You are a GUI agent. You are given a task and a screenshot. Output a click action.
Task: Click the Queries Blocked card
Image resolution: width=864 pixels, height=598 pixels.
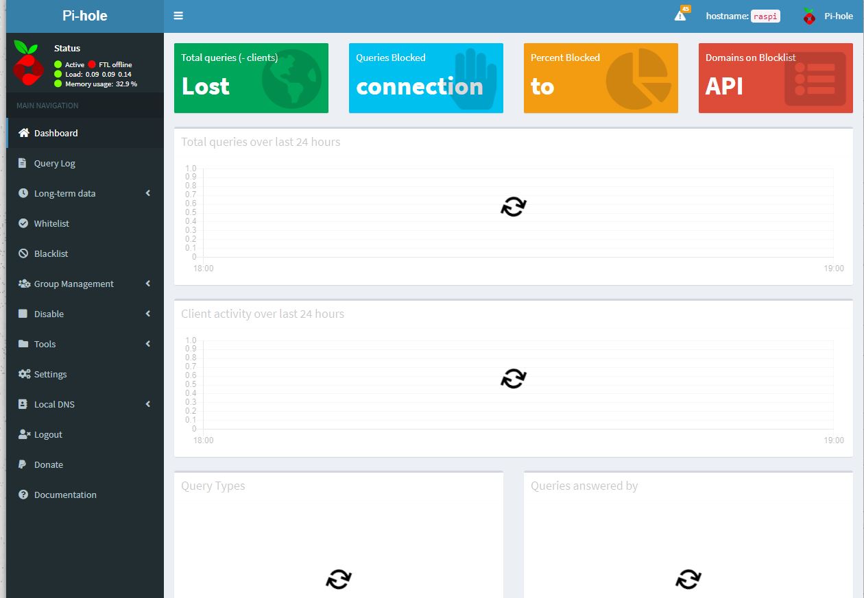click(426, 78)
